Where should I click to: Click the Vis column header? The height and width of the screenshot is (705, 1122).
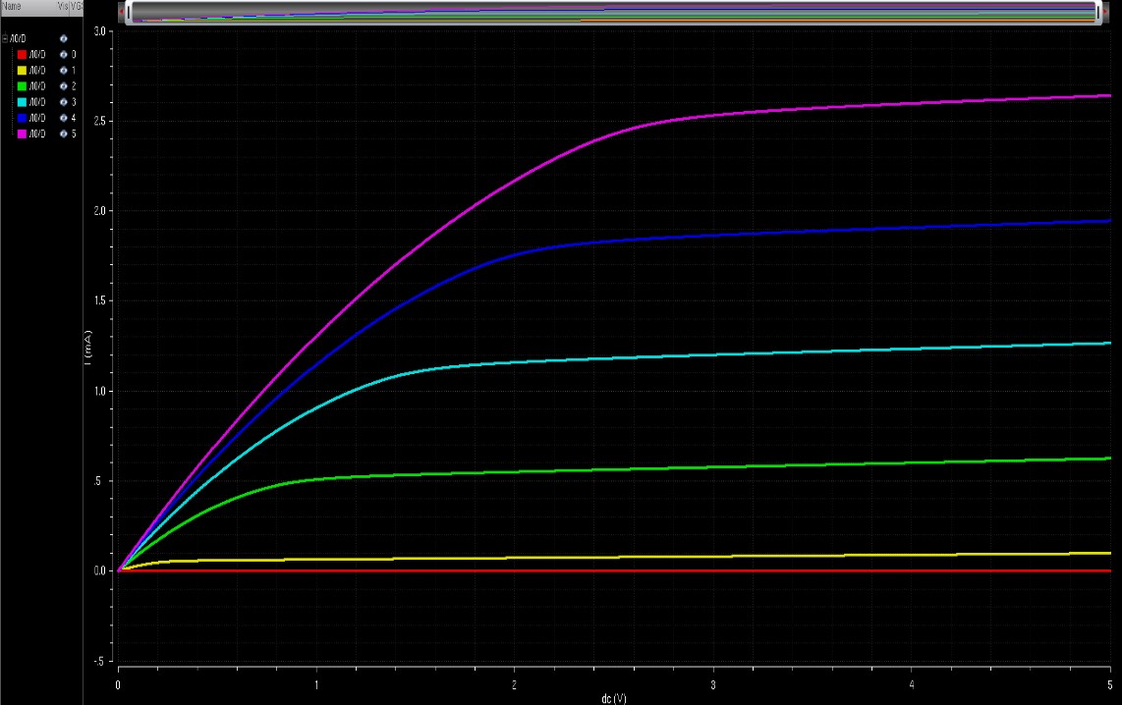pyautogui.click(x=61, y=6)
